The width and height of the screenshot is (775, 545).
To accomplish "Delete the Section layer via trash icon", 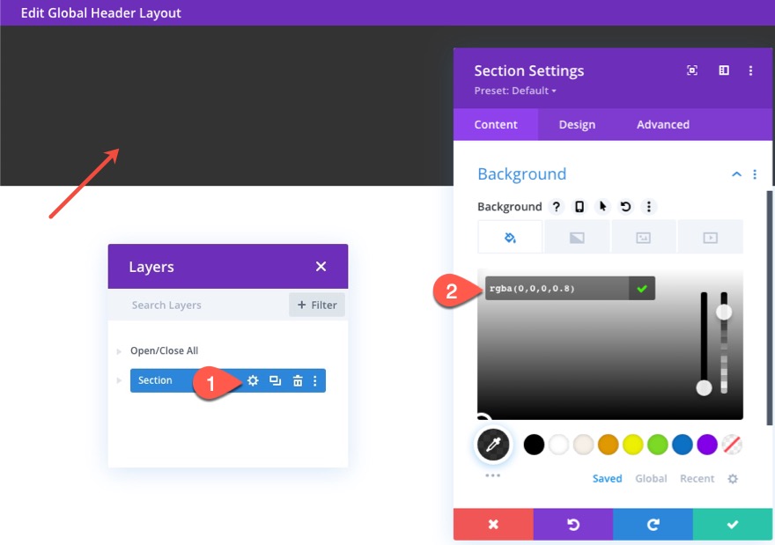I will pos(298,380).
